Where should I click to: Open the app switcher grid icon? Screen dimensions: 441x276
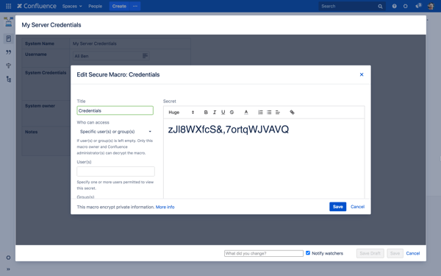(x=8, y=6)
